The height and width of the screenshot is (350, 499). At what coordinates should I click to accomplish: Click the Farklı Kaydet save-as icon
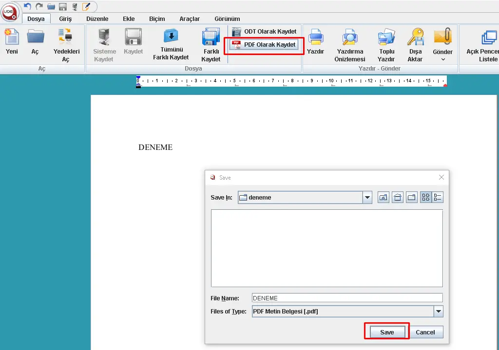click(211, 44)
